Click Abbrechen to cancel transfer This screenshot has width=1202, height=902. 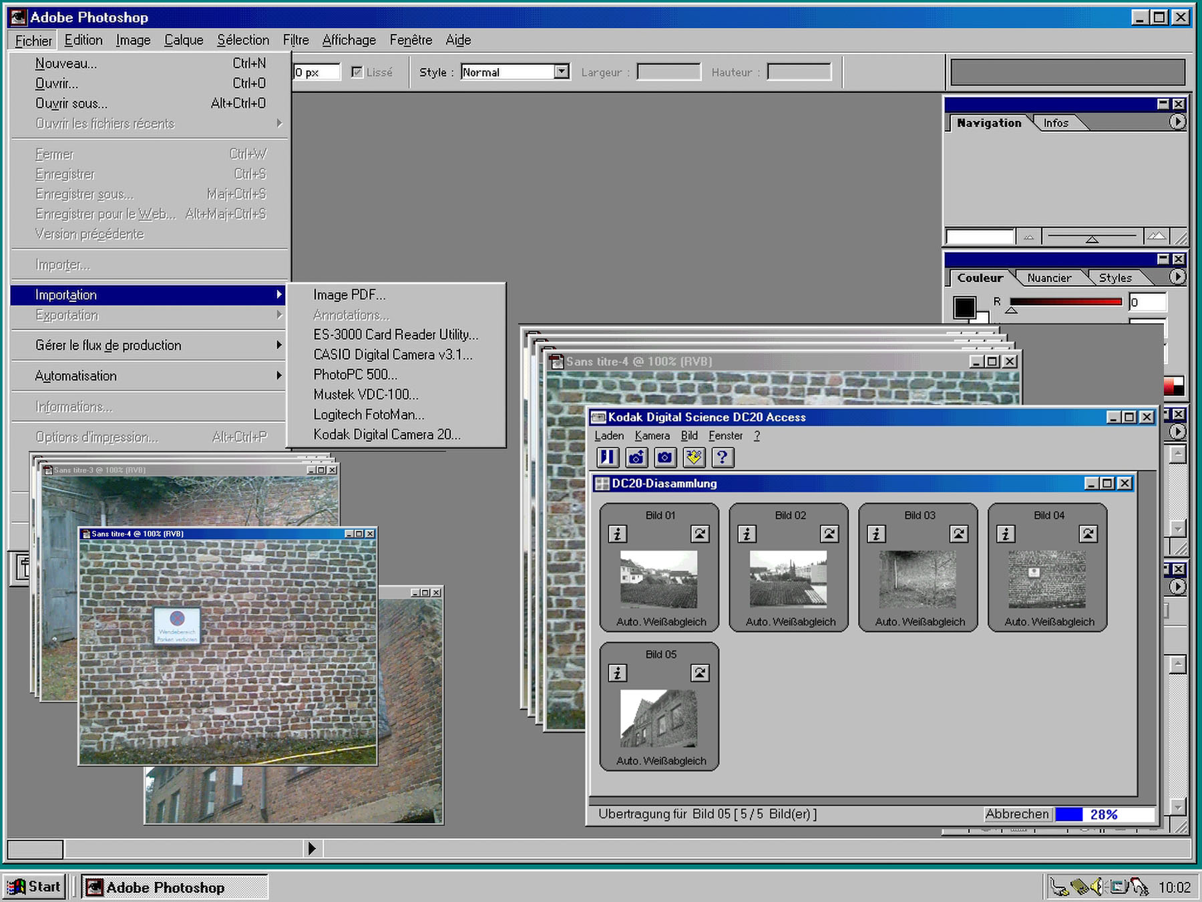[1017, 814]
